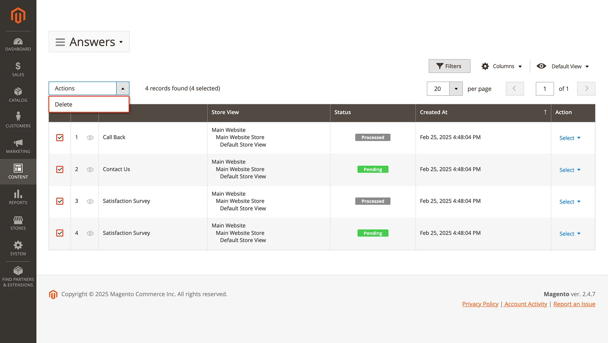Open the Catalog section

pos(18,95)
